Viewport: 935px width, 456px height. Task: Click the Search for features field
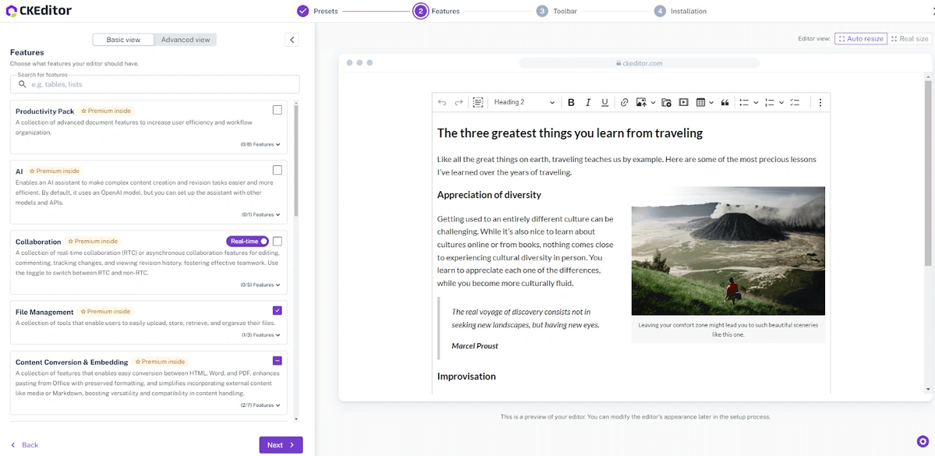[x=154, y=84]
